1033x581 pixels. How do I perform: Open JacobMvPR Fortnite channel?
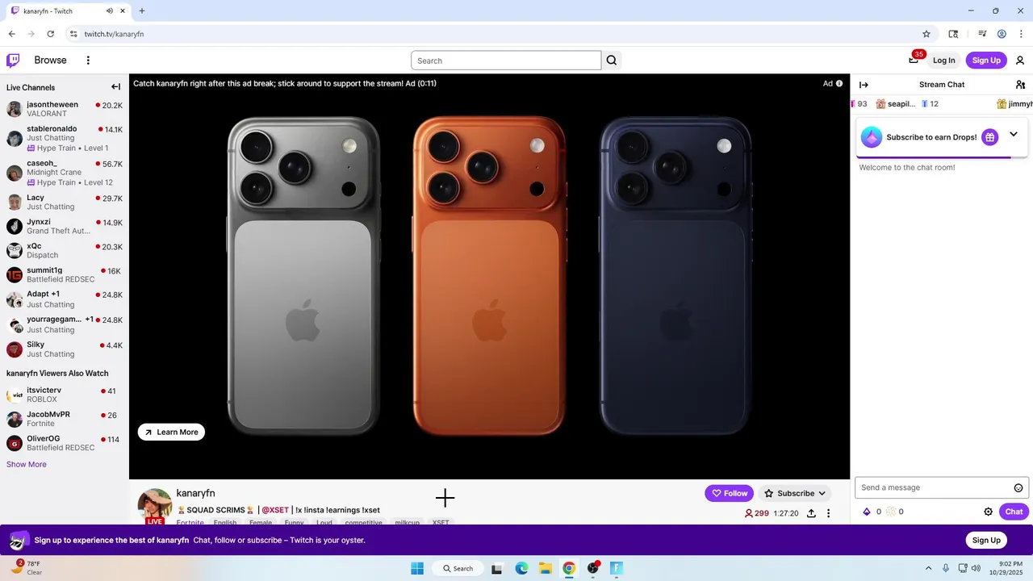coord(65,419)
